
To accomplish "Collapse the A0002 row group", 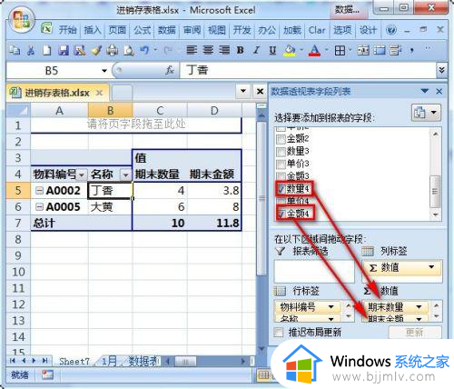I will tap(39, 190).
